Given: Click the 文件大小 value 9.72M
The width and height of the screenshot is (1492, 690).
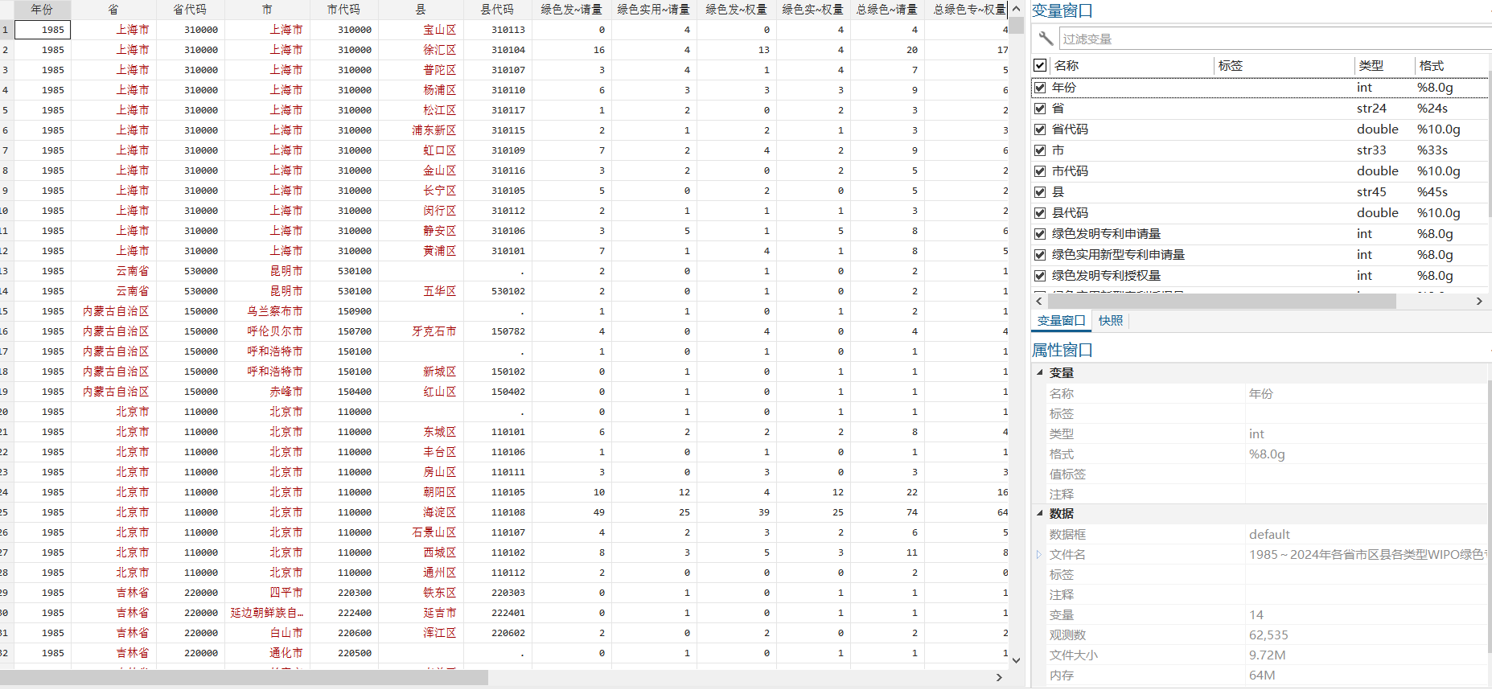Looking at the screenshot, I should pos(1267,655).
